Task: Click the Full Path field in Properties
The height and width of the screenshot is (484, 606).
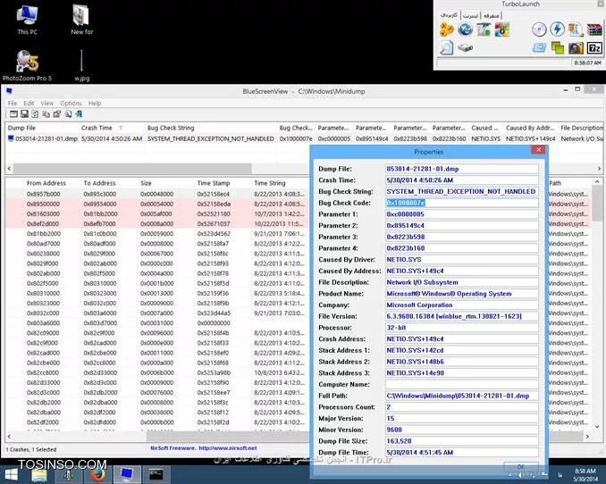Action: tap(461, 396)
